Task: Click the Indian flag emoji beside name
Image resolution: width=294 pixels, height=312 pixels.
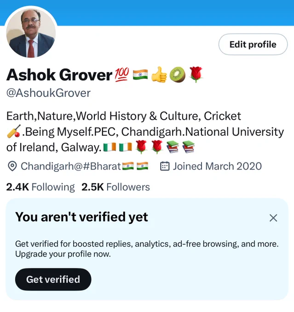Action: pyautogui.click(x=140, y=75)
